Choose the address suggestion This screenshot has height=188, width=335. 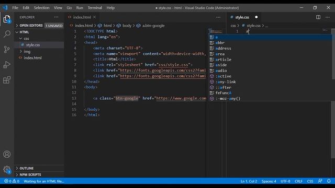point(270,48)
